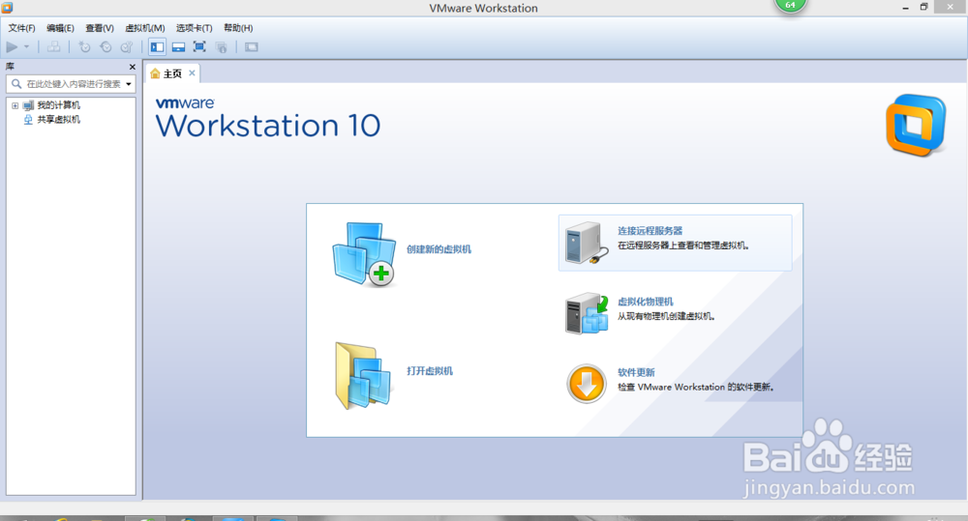
Task: Open the 文件(F) menu
Action: point(21,28)
